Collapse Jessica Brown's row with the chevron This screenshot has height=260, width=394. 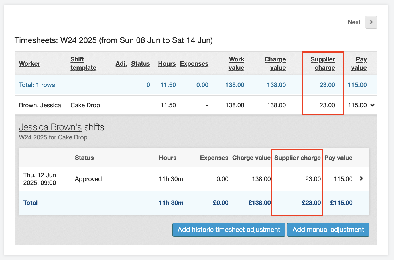click(372, 105)
